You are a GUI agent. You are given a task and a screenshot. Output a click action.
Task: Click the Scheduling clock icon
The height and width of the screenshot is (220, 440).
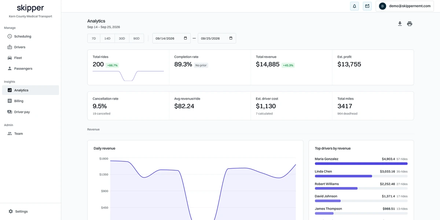10,36
